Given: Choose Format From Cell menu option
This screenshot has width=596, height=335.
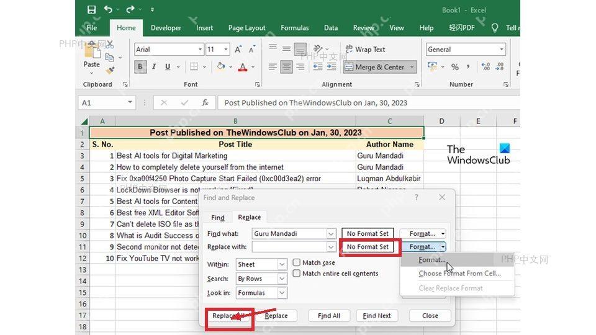Looking at the screenshot, I should click(x=459, y=274).
